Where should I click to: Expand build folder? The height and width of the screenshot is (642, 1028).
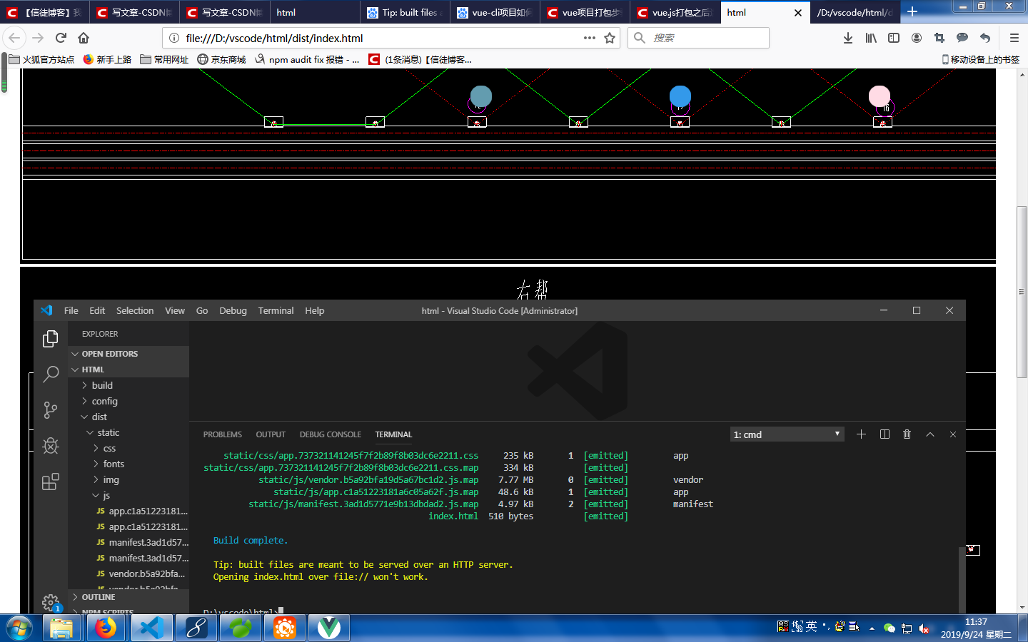(x=128, y=385)
